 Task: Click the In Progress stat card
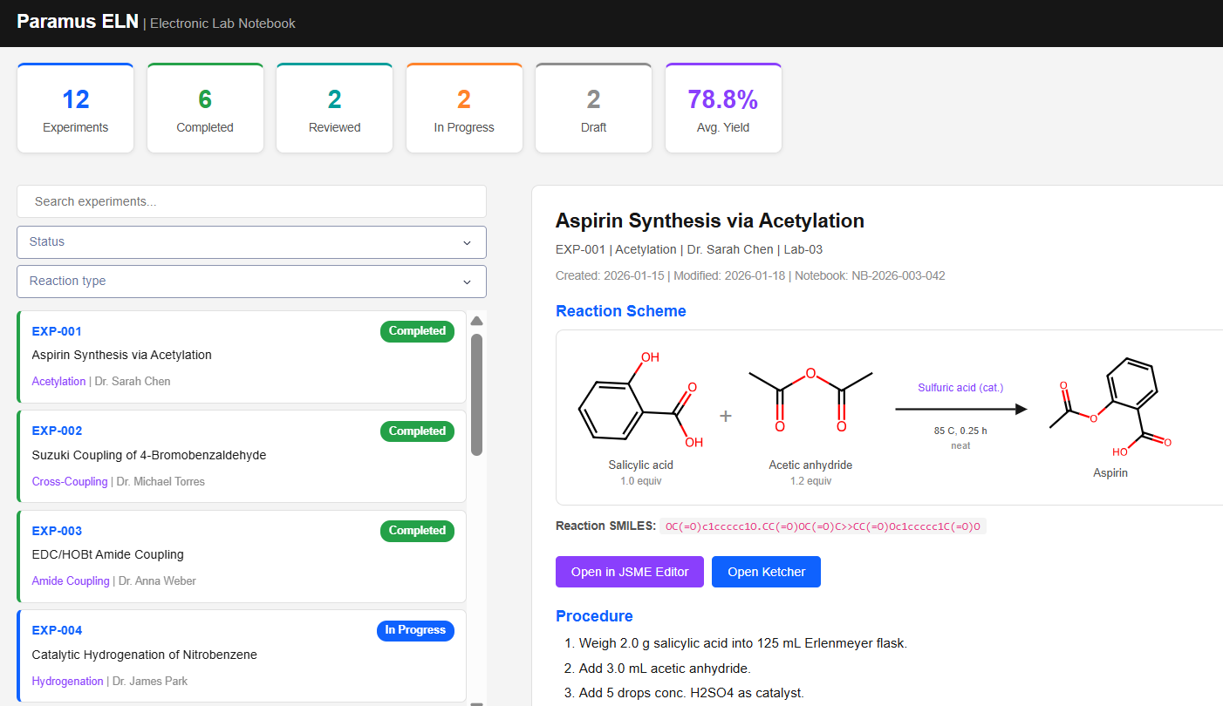click(x=464, y=108)
